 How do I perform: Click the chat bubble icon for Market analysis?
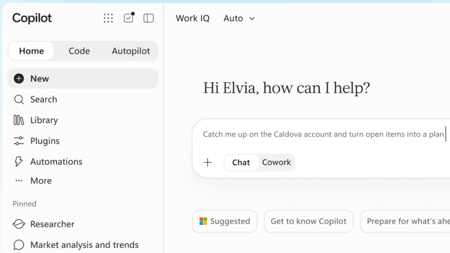tap(18, 245)
